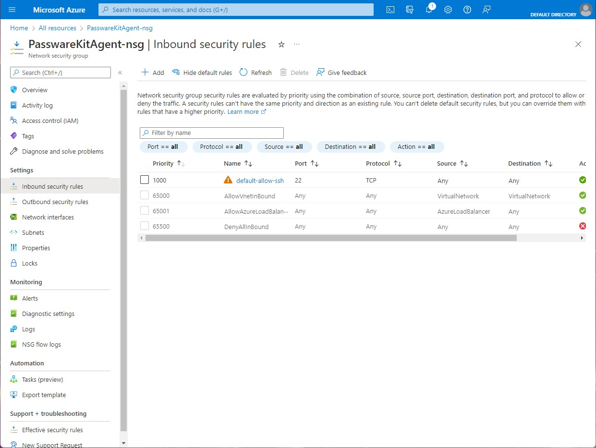Open the Destination == all filter
596x448 pixels.
click(x=351, y=147)
